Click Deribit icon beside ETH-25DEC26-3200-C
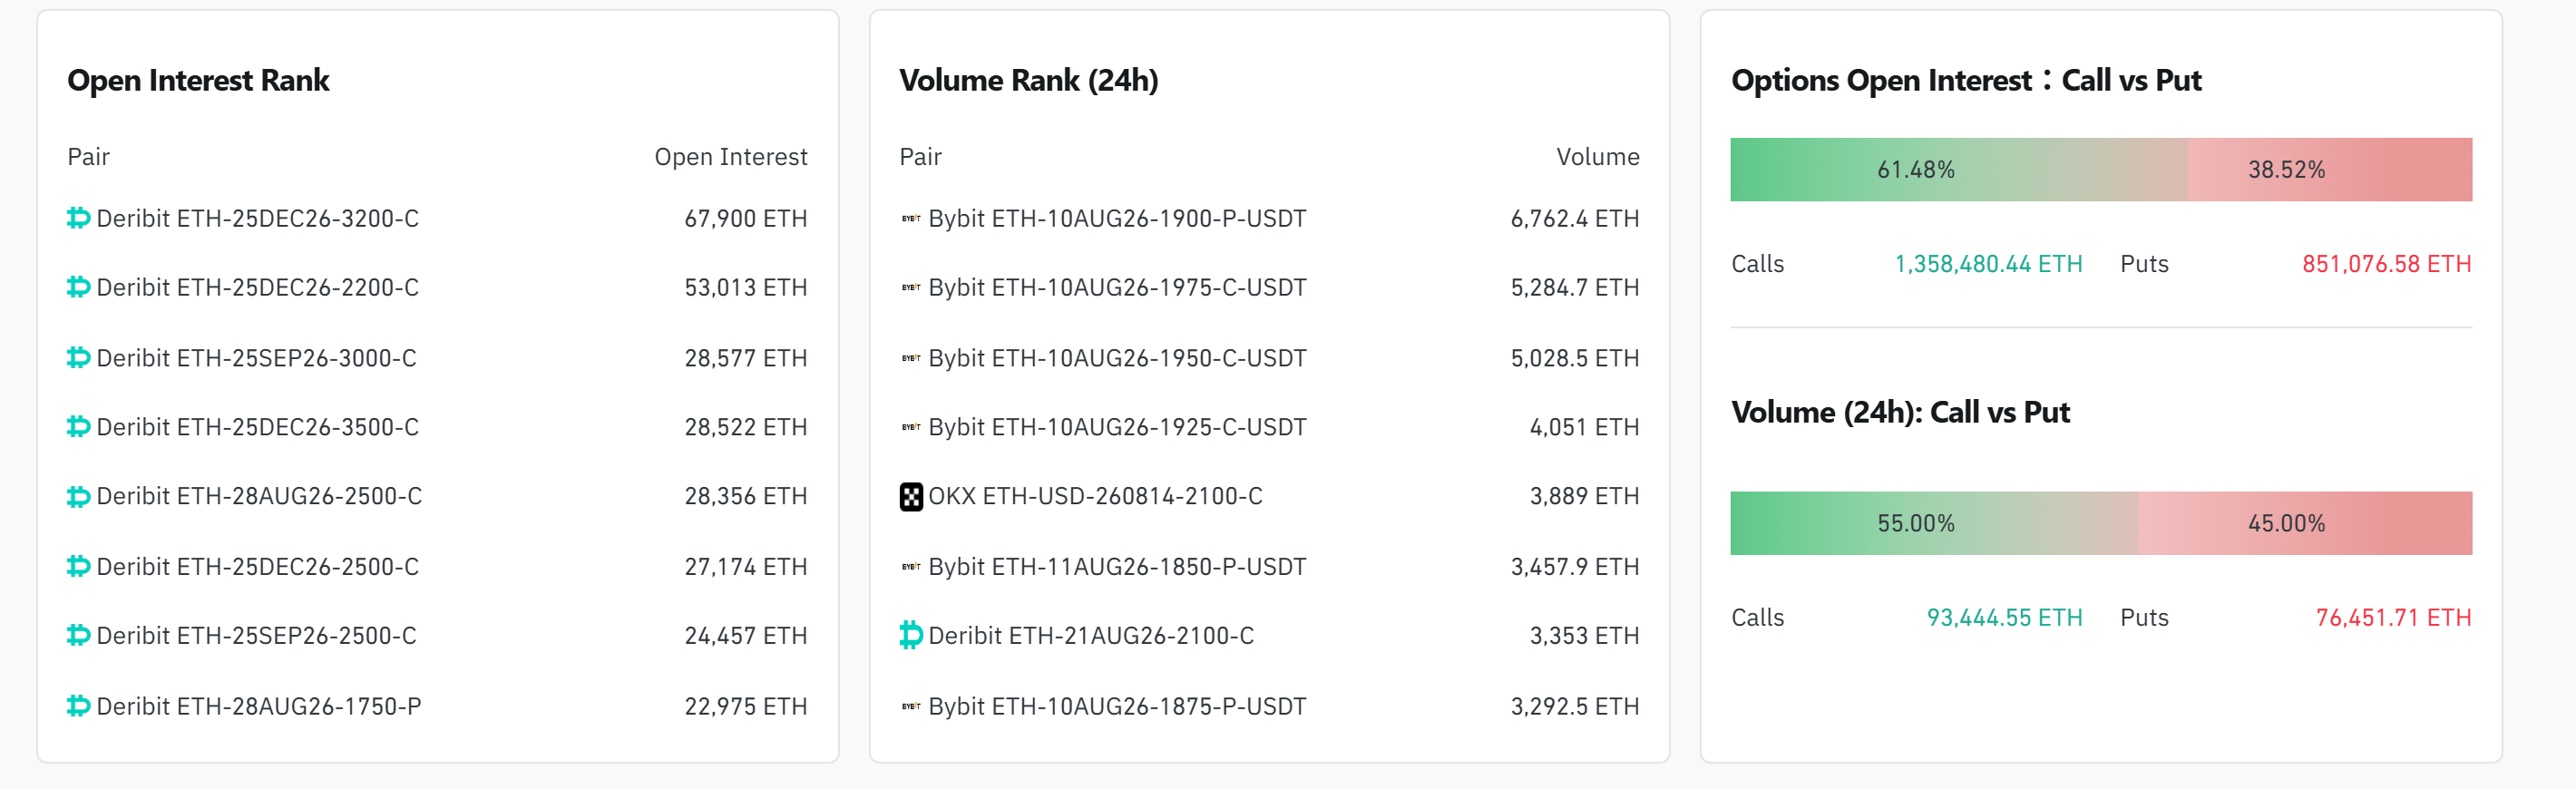This screenshot has height=789, width=2576. [x=79, y=218]
